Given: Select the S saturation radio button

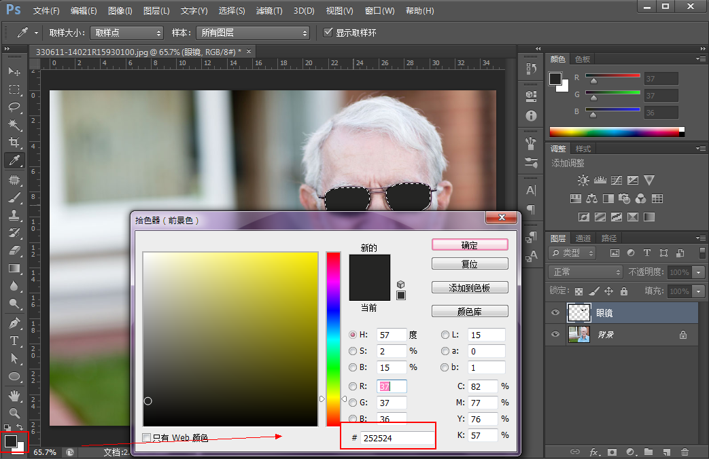Looking at the screenshot, I should point(353,351).
